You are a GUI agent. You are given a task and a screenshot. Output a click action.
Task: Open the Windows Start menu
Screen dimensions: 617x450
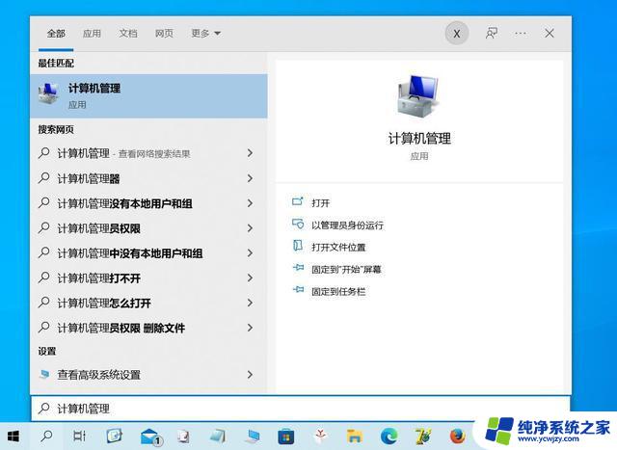coord(13,436)
